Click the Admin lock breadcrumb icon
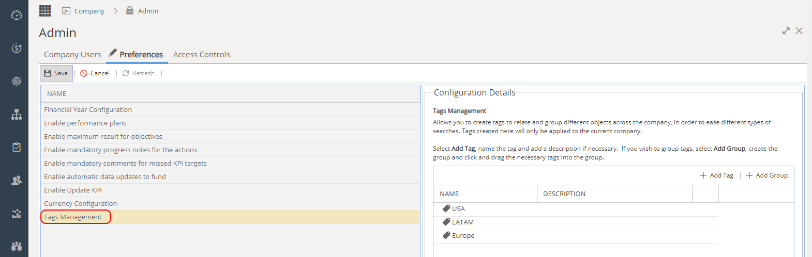812x257 pixels. 130,11
